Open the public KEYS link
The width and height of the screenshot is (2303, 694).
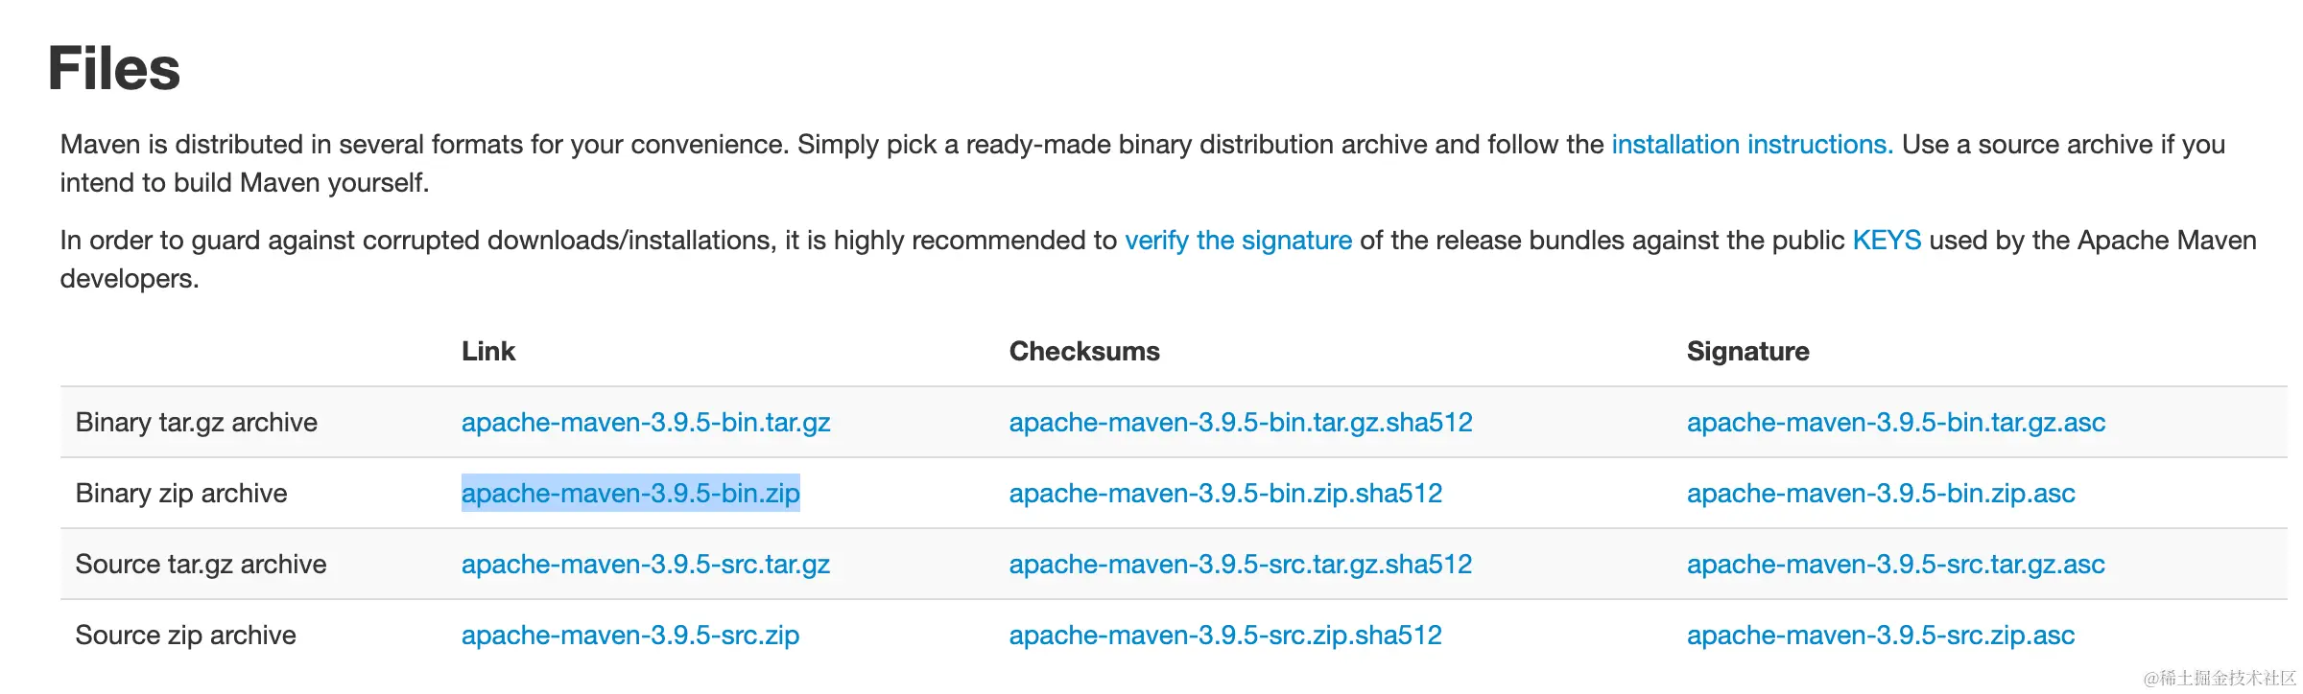(1887, 241)
